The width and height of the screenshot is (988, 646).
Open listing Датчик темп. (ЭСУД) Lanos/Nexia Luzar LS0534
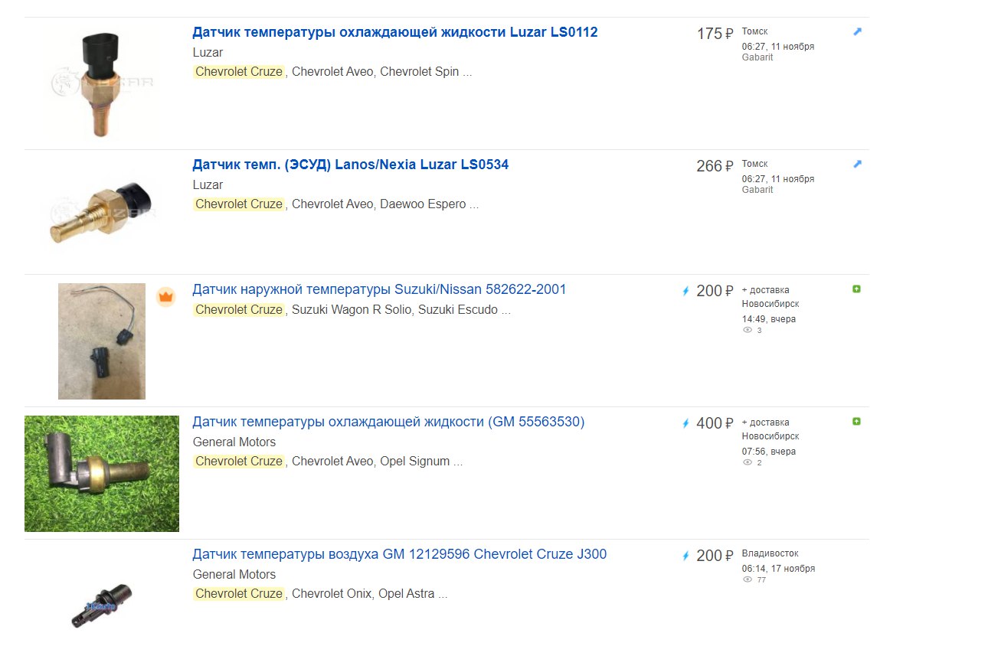(351, 165)
